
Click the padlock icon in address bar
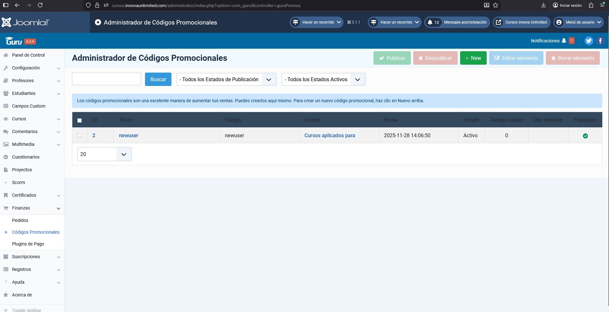point(97,5)
